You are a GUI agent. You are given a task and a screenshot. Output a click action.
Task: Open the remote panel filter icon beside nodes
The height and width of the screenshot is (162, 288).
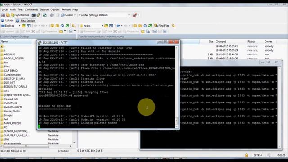[111, 26]
